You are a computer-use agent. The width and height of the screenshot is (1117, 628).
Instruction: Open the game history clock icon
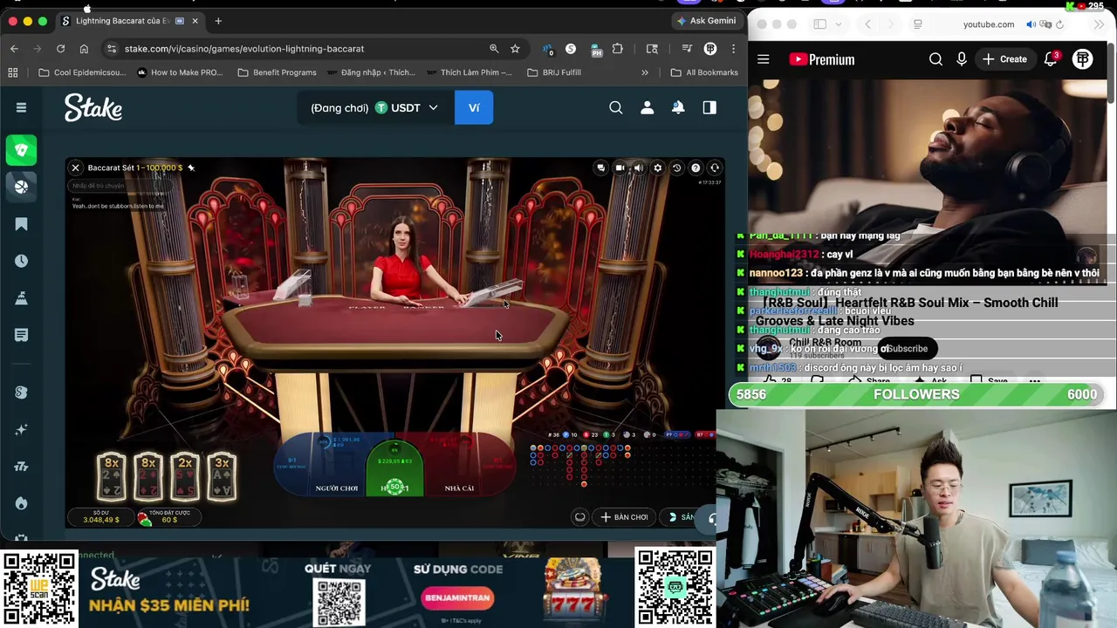point(676,167)
